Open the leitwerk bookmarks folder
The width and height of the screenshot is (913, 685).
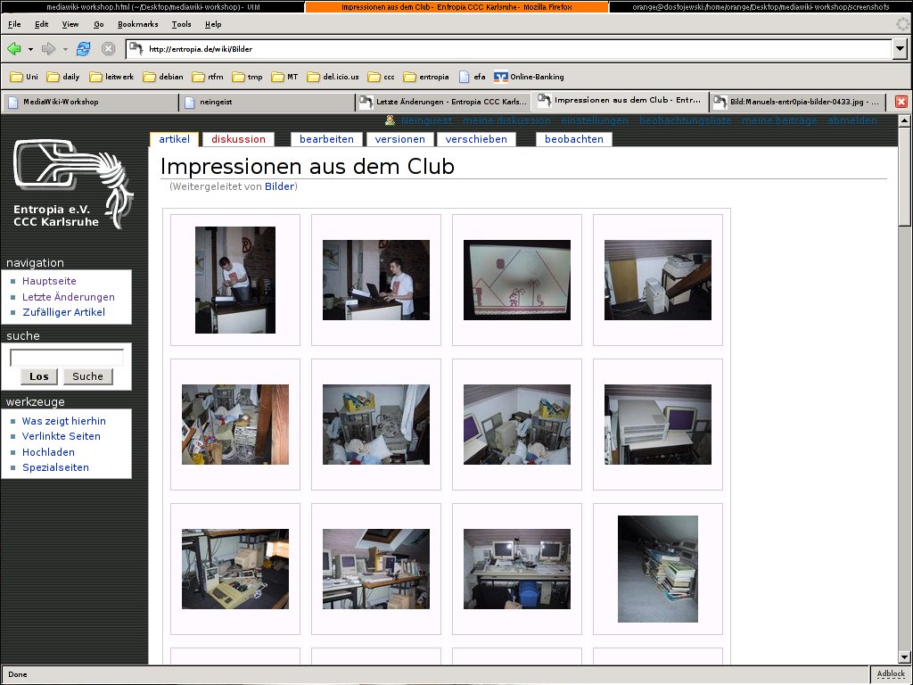click(111, 77)
